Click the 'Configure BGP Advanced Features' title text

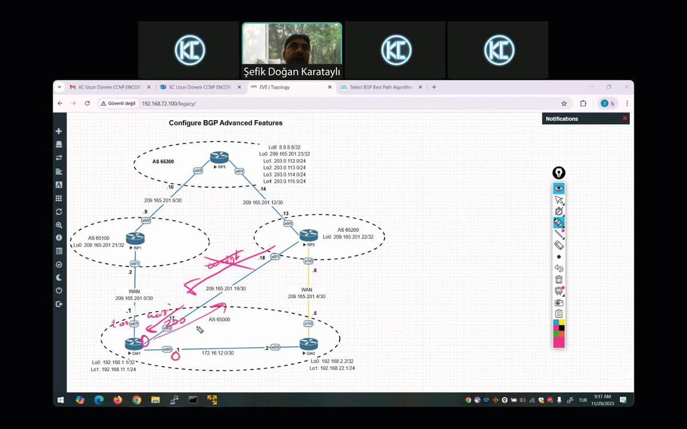click(226, 123)
